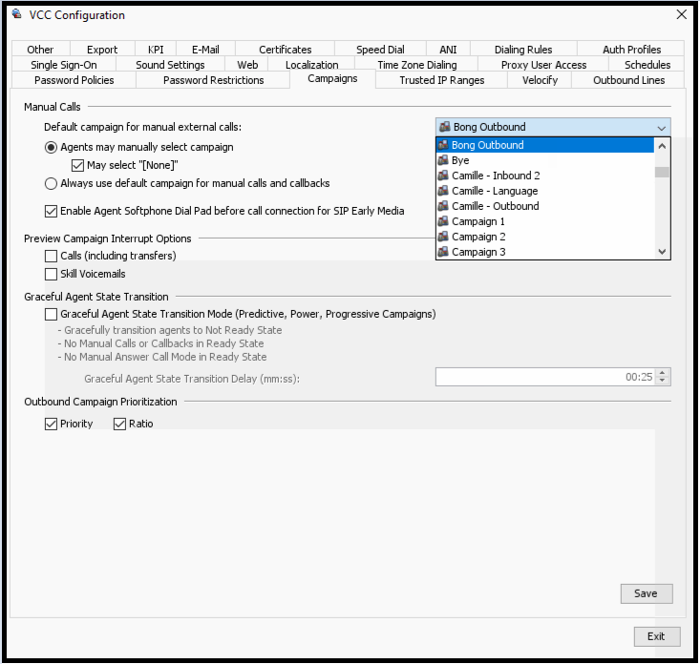700x664 pixels.
Task: Open the Dialing Rules tab
Action: pos(523,49)
